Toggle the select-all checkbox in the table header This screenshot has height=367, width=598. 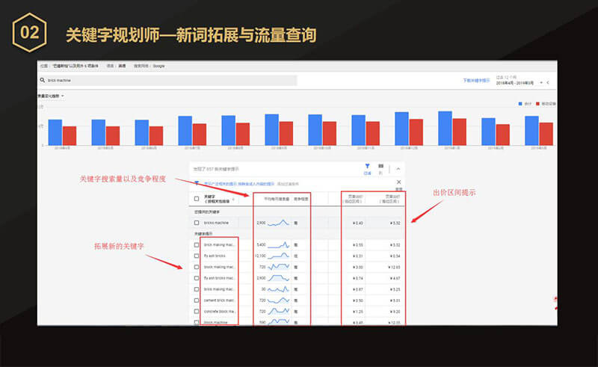click(197, 199)
